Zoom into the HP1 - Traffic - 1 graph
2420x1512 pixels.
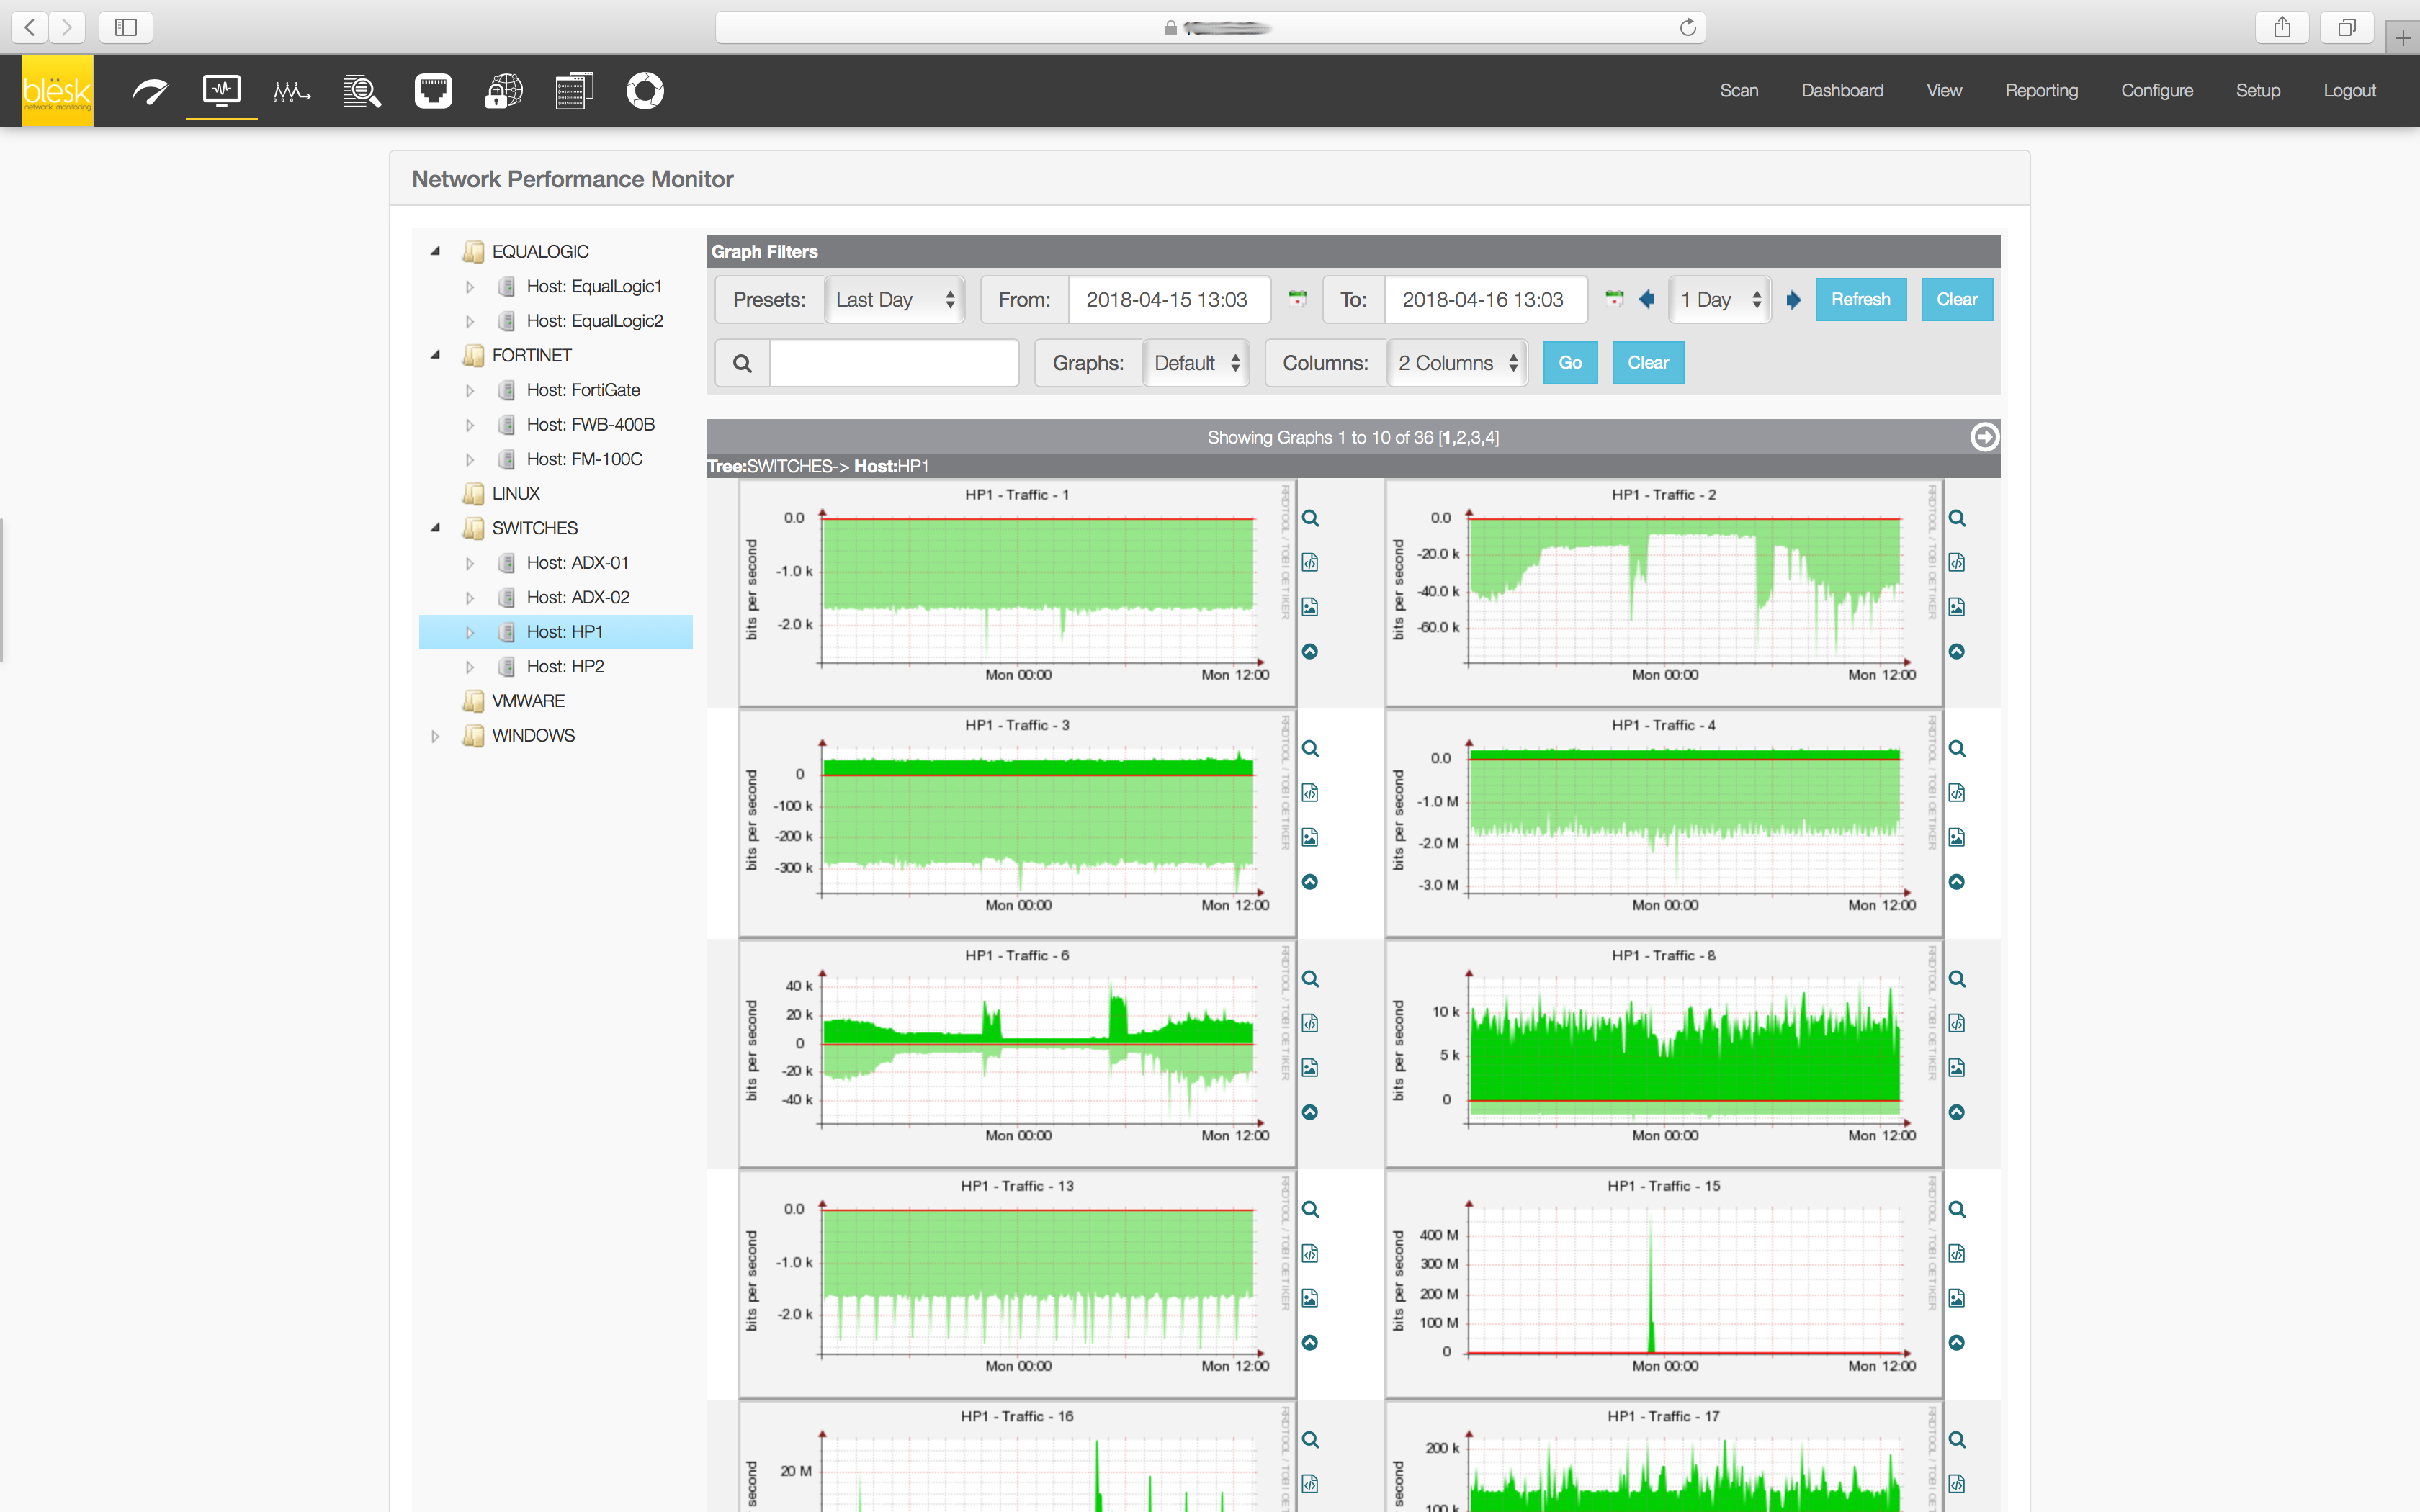point(1310,518)
